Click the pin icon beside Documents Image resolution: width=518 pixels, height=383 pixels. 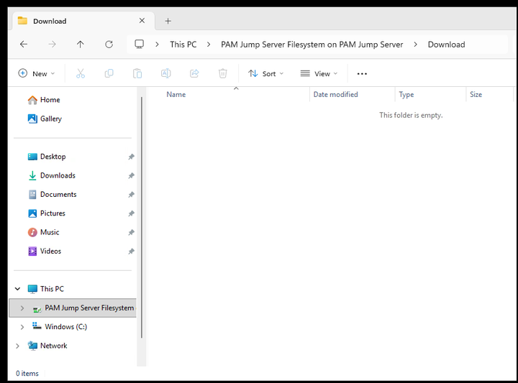tap(131, 194)
